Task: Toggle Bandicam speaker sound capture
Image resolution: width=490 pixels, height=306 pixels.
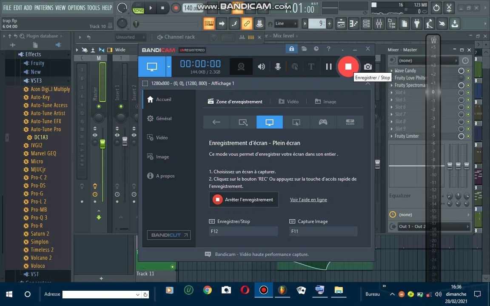Action: (x=261, y=66)
